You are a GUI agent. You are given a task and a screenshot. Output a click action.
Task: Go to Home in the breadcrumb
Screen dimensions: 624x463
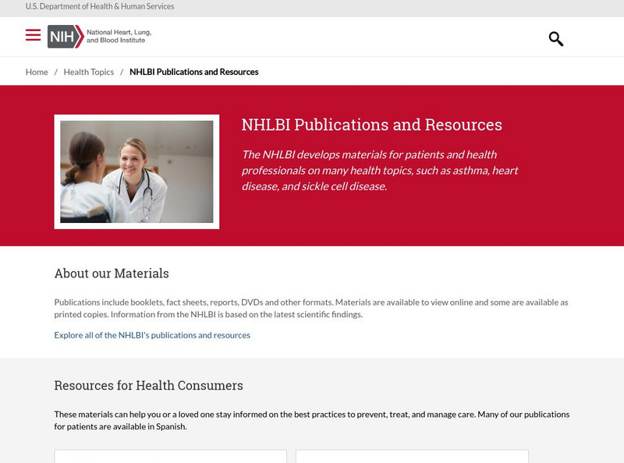pos(37,72)
